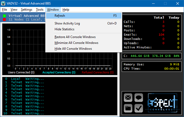Image resolution: width=184 pixels, height=117 pixels.
Task: Open the Help menu
Action: tap(66, 9)
